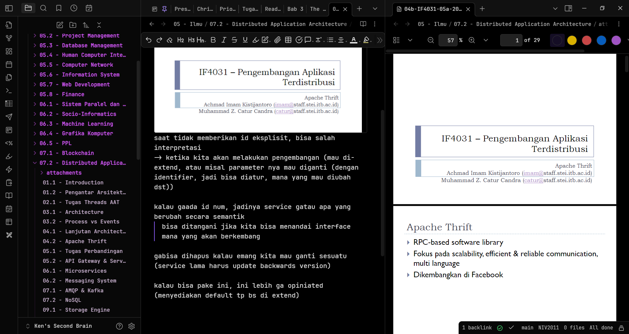The image size is (629, 334).
Task: Open search in the left sidebar
Action: [x=43, y=8]
